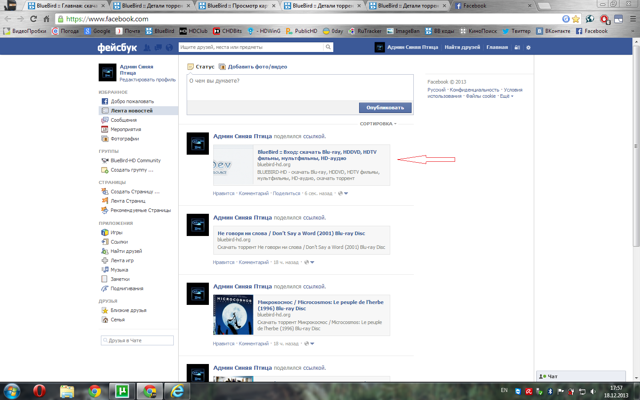The height and width of the screenshot is (400, 640).
Task: Expand the Ещё footer dropdown
Action: coord(507,96)
